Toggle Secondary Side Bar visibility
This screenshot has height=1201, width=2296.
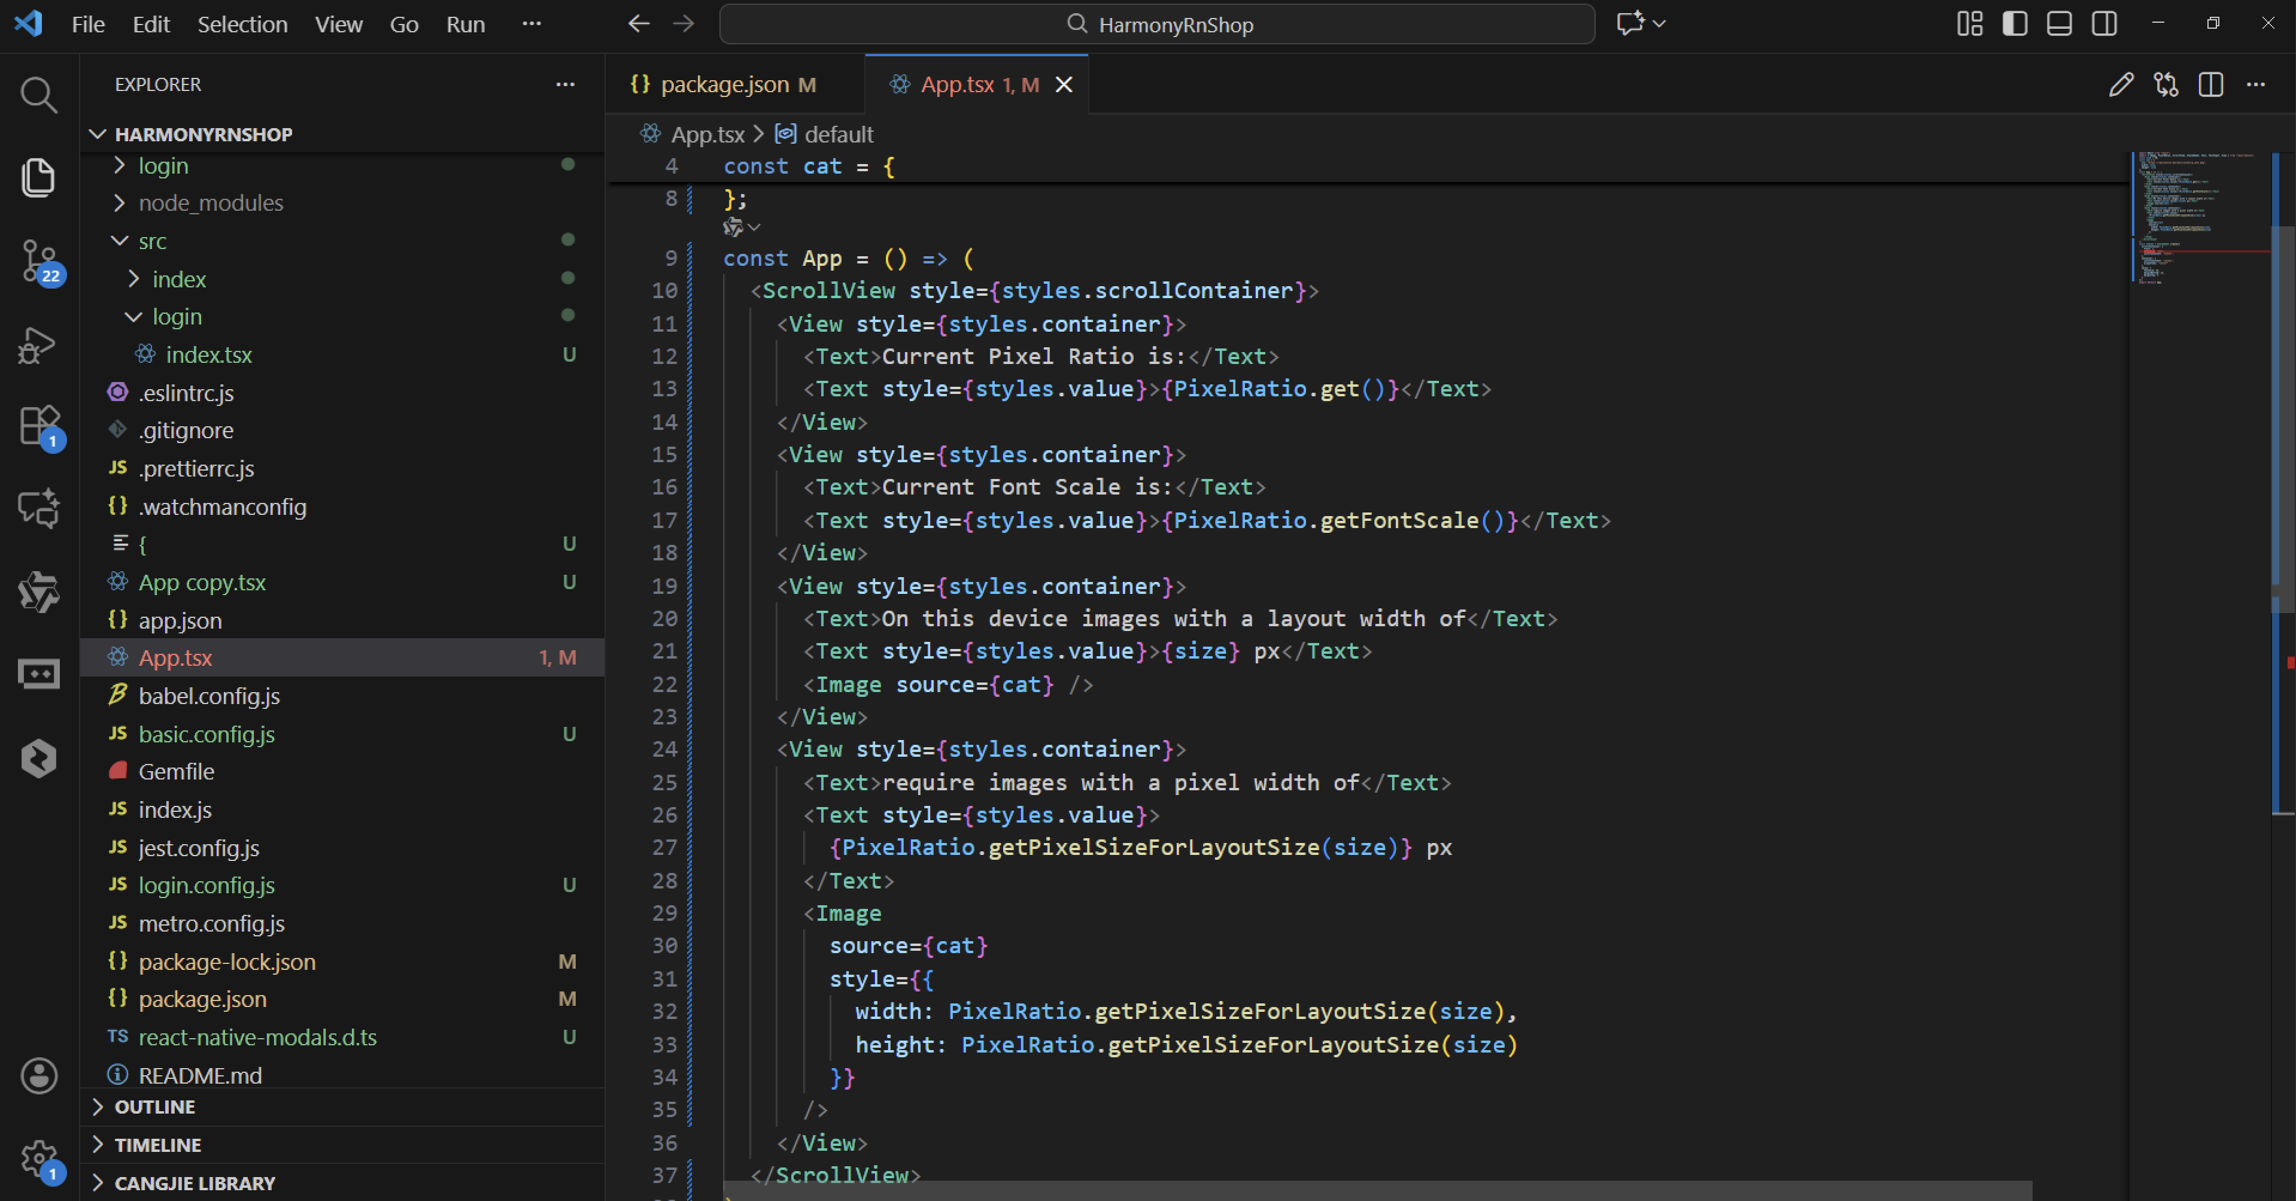pos(2104,24)
